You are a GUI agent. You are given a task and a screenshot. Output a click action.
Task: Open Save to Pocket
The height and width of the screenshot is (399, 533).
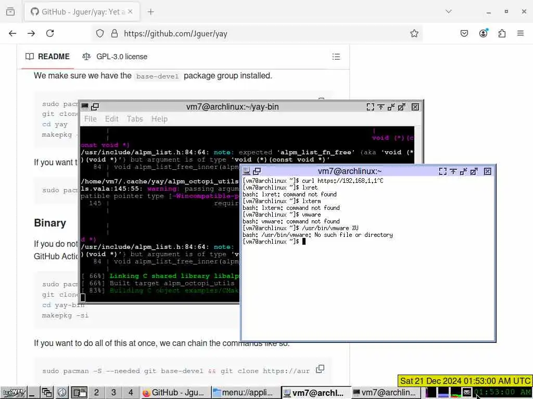pyautogui.click(x=464, y=33)
